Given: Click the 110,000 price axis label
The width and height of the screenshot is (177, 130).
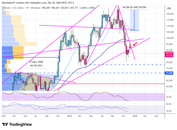Looking at the screenshot, I should (170, 26).
